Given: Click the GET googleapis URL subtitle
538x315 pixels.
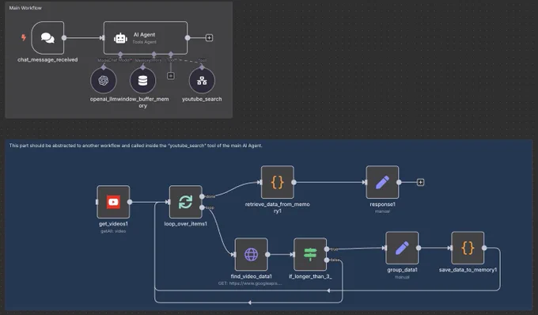Looking at the screenshot, I should [250, 283].
